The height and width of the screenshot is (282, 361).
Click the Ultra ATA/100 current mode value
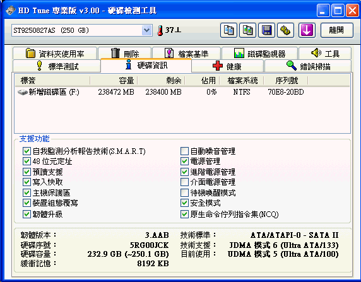[x=283, y=254]
